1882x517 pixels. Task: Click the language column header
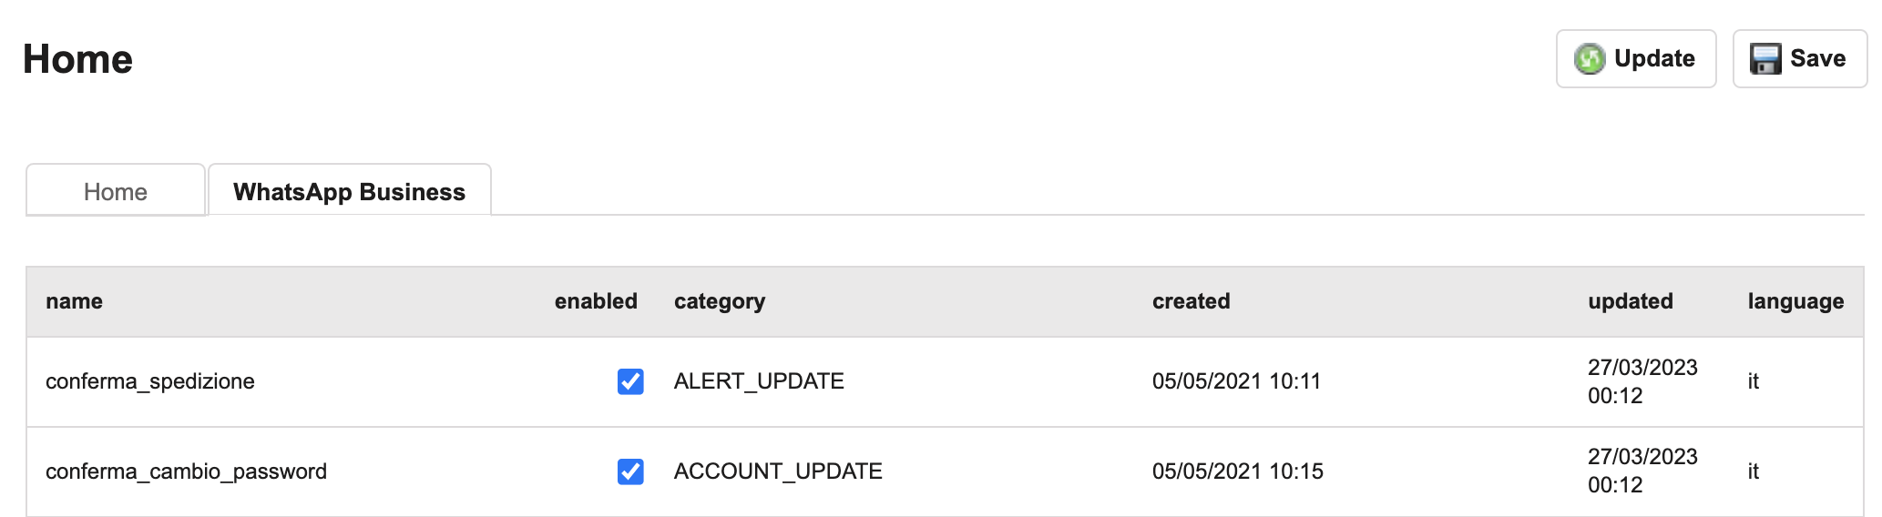pyautogui.click(x=1795, y=301)
